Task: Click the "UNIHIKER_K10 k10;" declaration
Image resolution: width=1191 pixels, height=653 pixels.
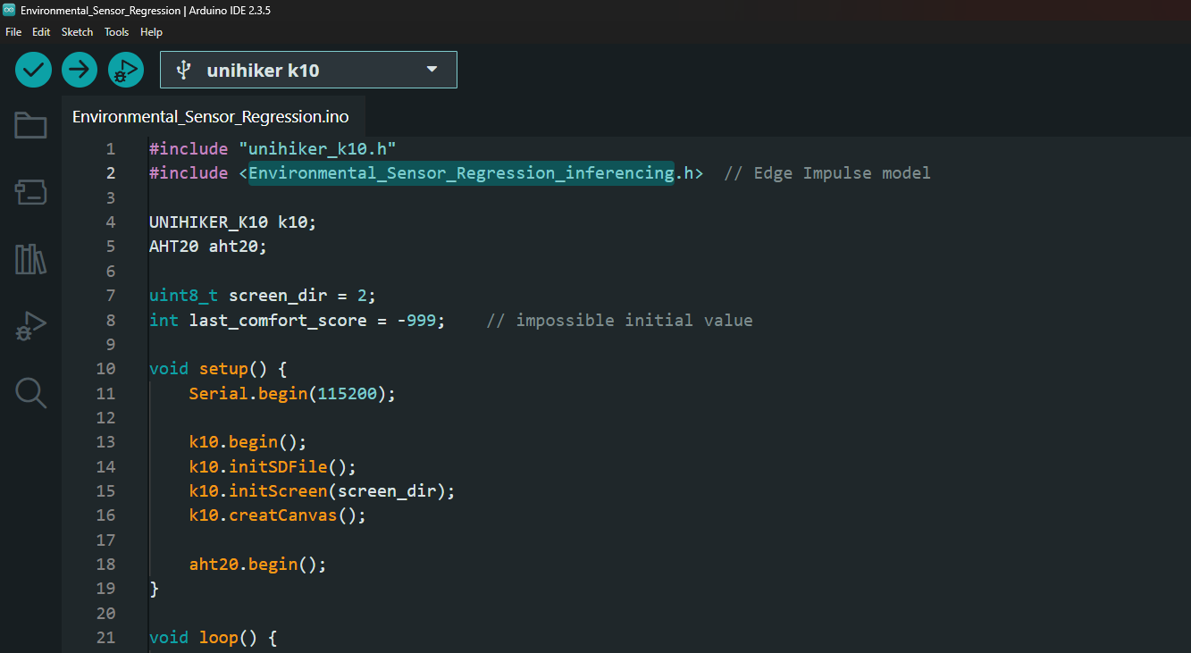Action: pyautogui.click(x=233, y=222)
